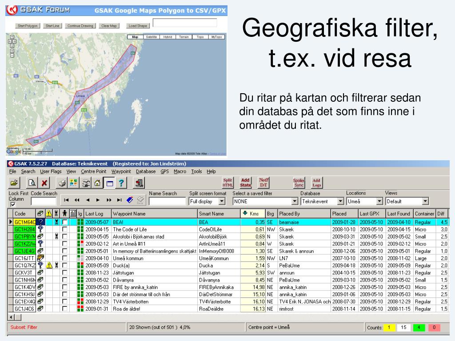Click the Load Shape button
Viewport: 455px width, 341px height.
(x=138, y=26)
